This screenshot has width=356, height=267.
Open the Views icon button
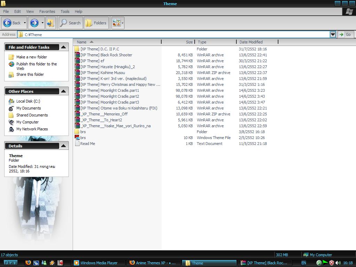pos(116,23)
